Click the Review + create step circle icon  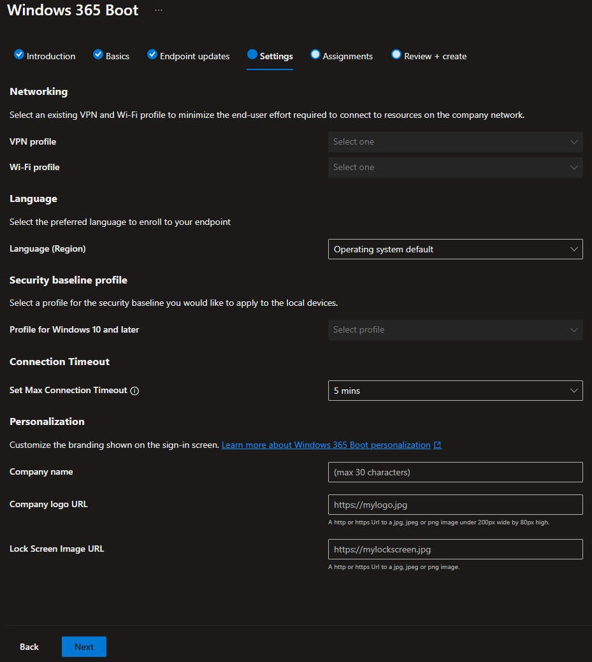point(396,55)
